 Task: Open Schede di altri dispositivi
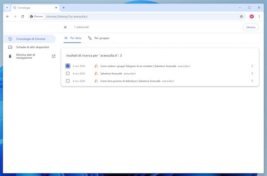[29, 47]
